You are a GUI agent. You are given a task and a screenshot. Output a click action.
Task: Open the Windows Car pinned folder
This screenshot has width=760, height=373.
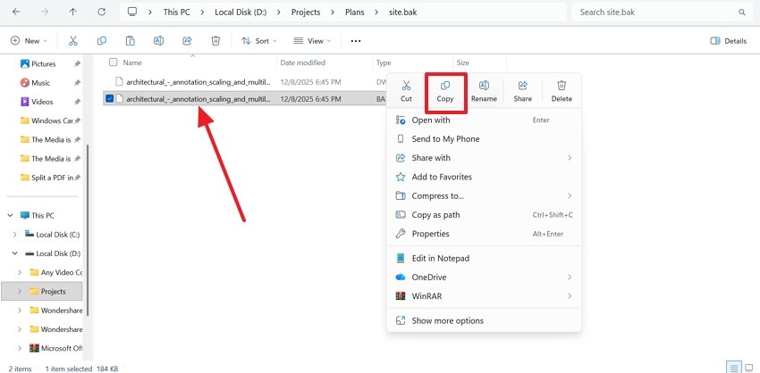[46, 120]
